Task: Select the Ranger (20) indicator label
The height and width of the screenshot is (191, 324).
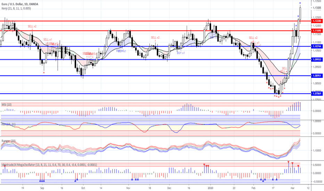Action: [8, 141]
